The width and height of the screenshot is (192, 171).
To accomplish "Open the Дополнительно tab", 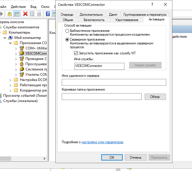I will [91, 15].
